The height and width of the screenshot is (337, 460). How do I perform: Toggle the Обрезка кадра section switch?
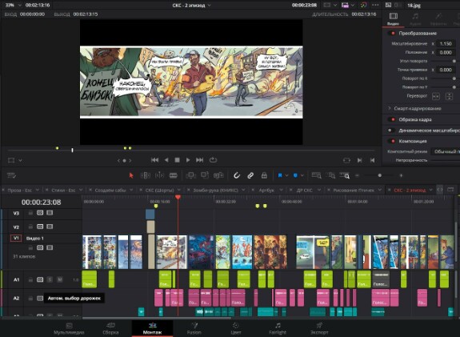click(x=392, y=119)
